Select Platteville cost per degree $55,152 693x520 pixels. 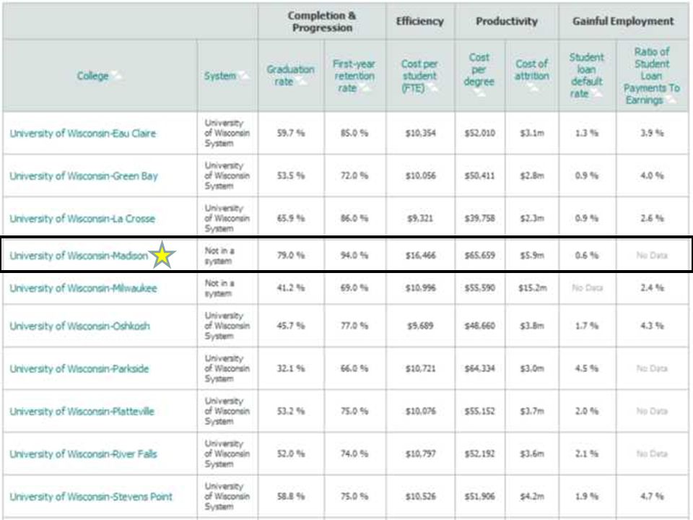[479, 411]
